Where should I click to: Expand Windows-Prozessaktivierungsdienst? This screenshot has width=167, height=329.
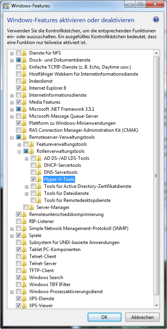(x=12, y=292)
